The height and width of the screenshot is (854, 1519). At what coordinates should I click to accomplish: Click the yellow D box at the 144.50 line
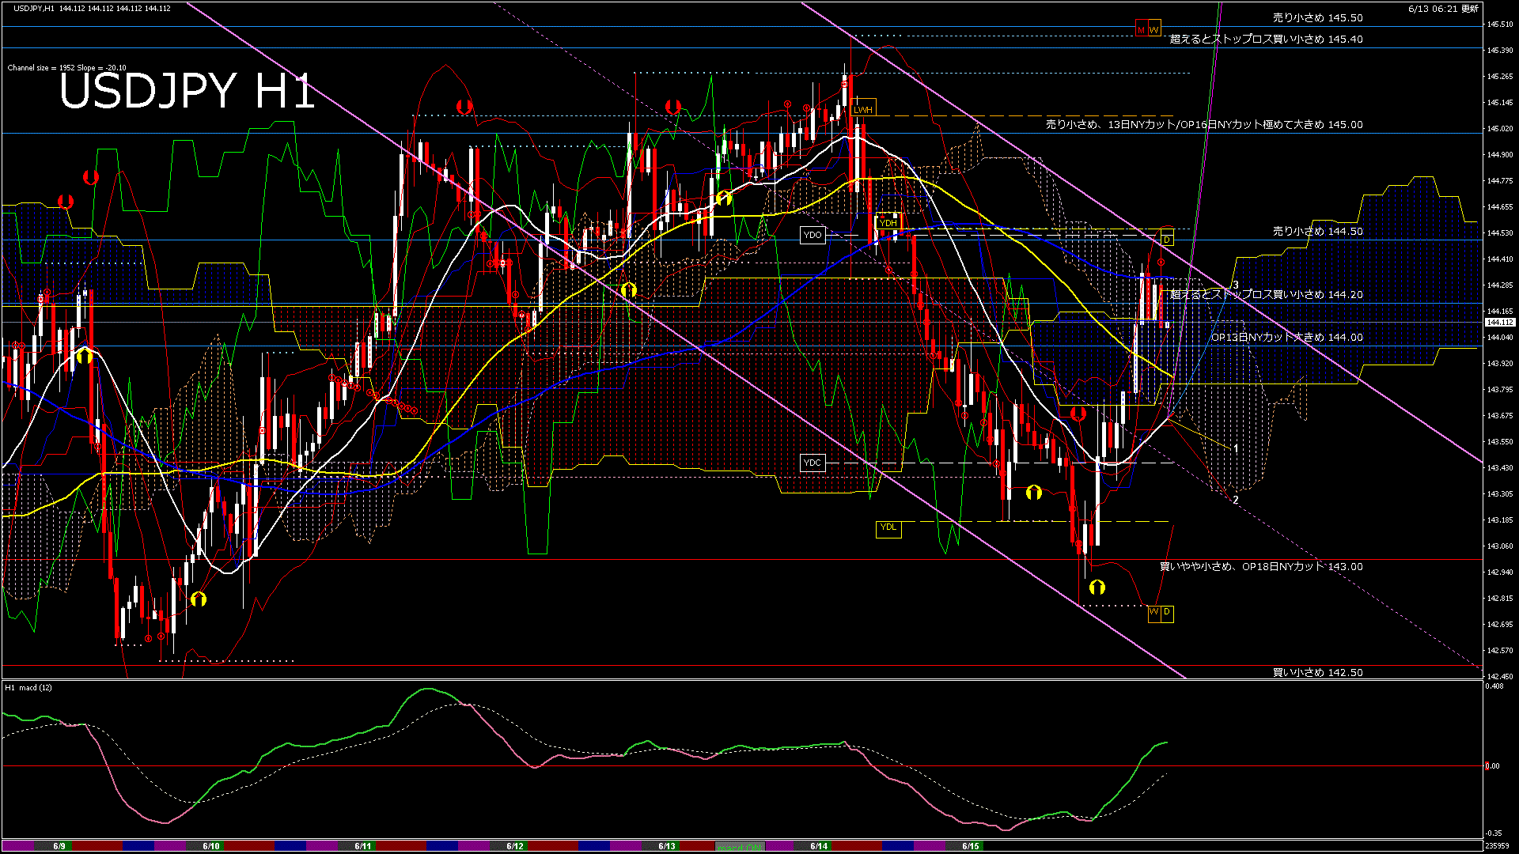point(1167,240)
